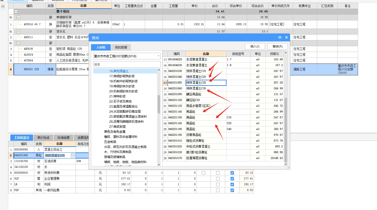Select 混凝土综合工 row in the lower panel
The image size is (377, 210).
point(49,150)
